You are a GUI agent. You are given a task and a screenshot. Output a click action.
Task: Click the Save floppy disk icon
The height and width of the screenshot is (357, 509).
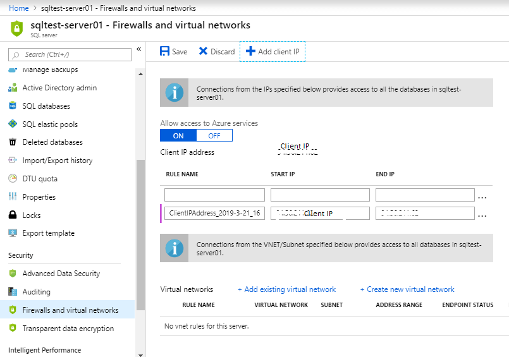(164, 51)
